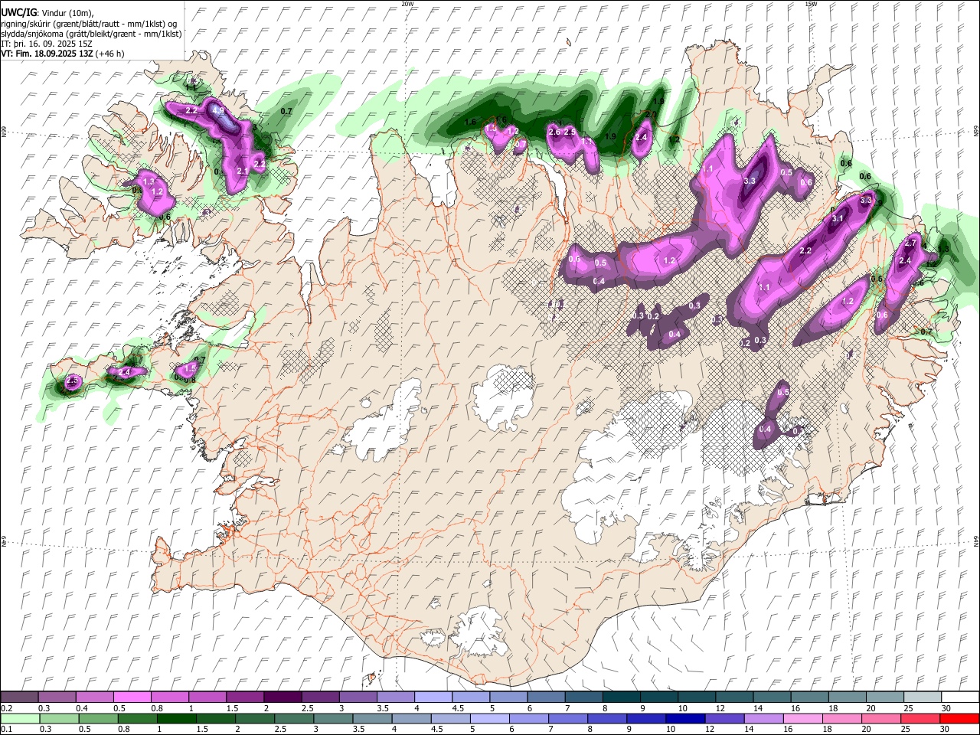The height and width of the screenshot is (735, 980).
Task: Click the lower legend swatch between 0.1 and 0.3
Action: pyautogui.click(x=19, y=718)
